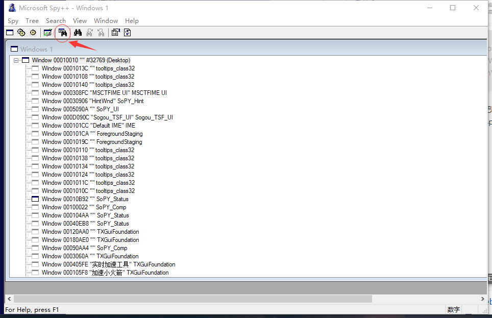The width and height of the screenshot is (492, 318).
Task: Click the horizontal scrollbar right arrow
Action: point(483,299)
